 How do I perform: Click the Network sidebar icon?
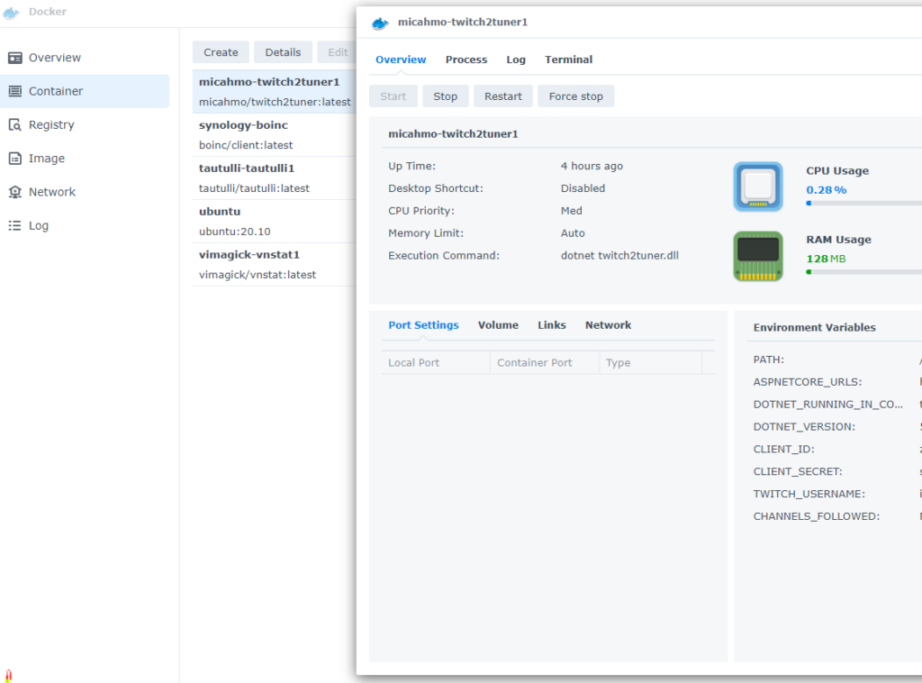(15, 192)
